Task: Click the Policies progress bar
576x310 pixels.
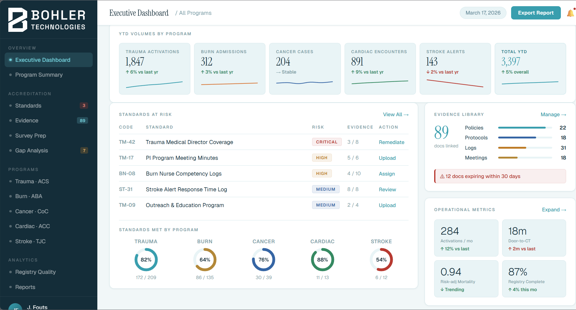Action: (x=525, y=128)
